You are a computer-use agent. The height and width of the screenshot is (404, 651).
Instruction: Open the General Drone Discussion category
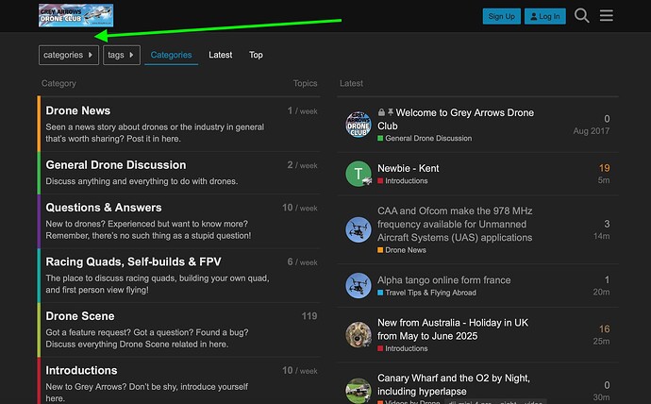[116, 165]
